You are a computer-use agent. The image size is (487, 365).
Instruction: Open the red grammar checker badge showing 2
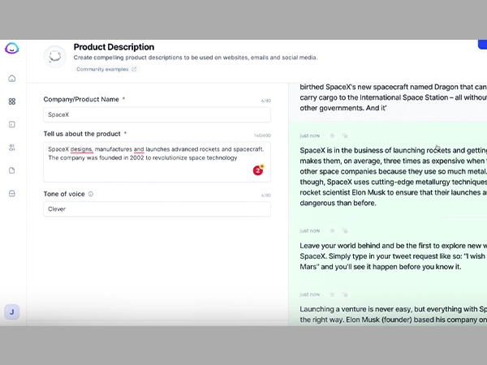pos(258,170)
